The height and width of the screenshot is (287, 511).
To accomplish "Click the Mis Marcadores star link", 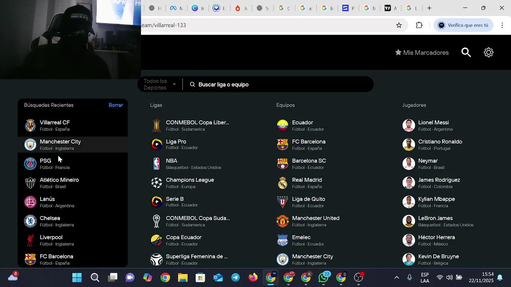I will (x=422, y=53).
